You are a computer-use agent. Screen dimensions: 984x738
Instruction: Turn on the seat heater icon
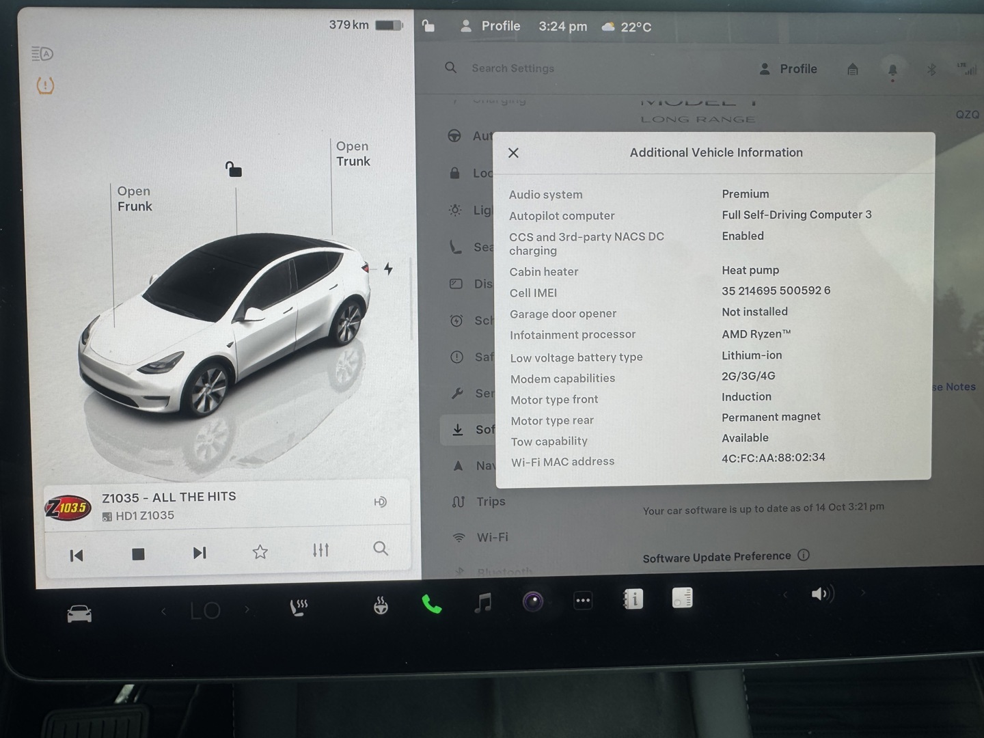coord(299,607)
